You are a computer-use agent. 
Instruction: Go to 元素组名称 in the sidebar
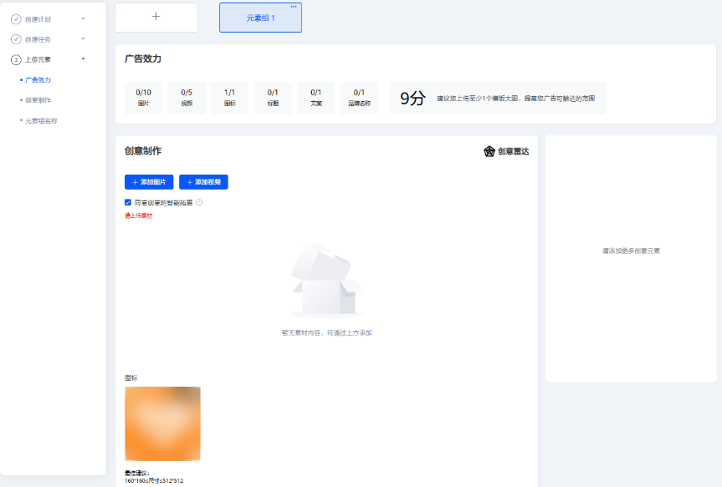pyautogui.click(x=41, y=121)
